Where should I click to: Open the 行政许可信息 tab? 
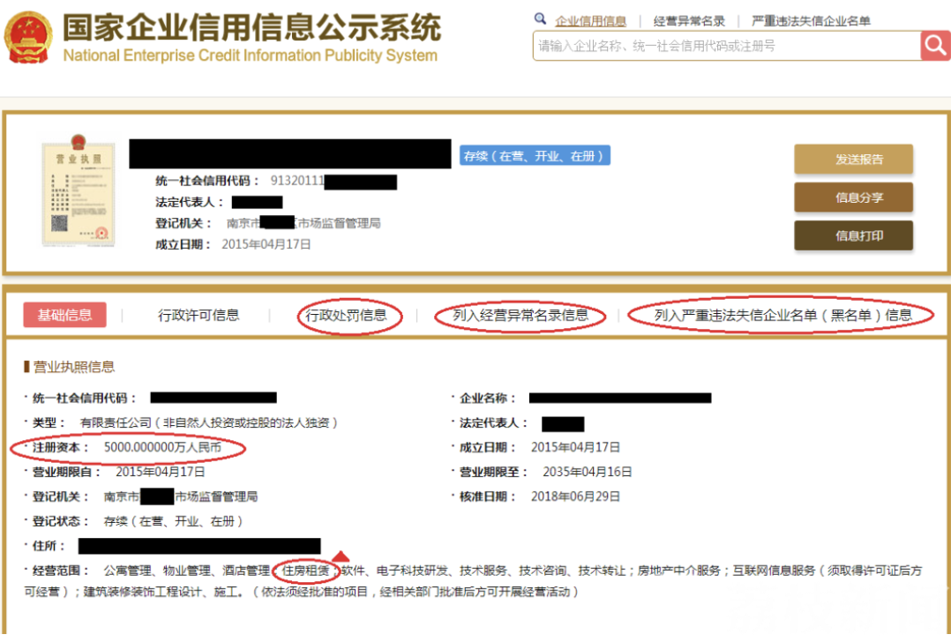tap(199, 315)
